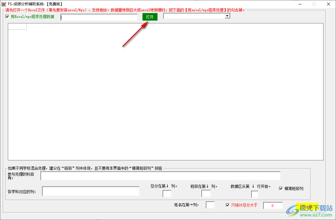Enable the 精简班级列 checkbox
Screen dimensions: 336x220
[281, 188]
